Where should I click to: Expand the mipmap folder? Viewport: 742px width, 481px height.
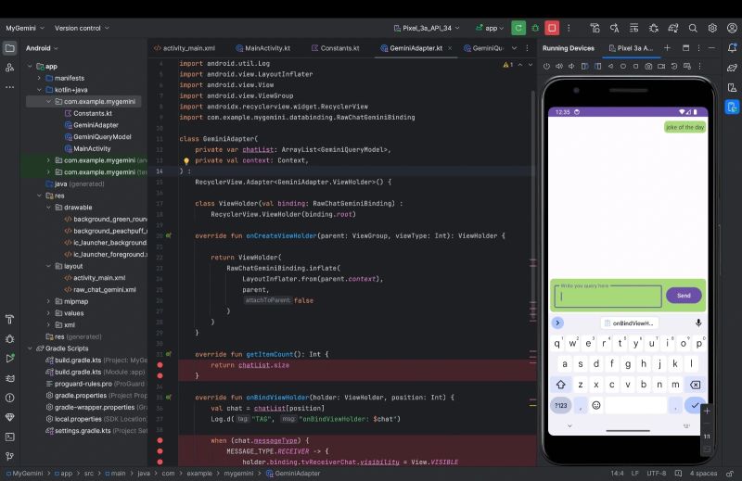click(49, 301)
